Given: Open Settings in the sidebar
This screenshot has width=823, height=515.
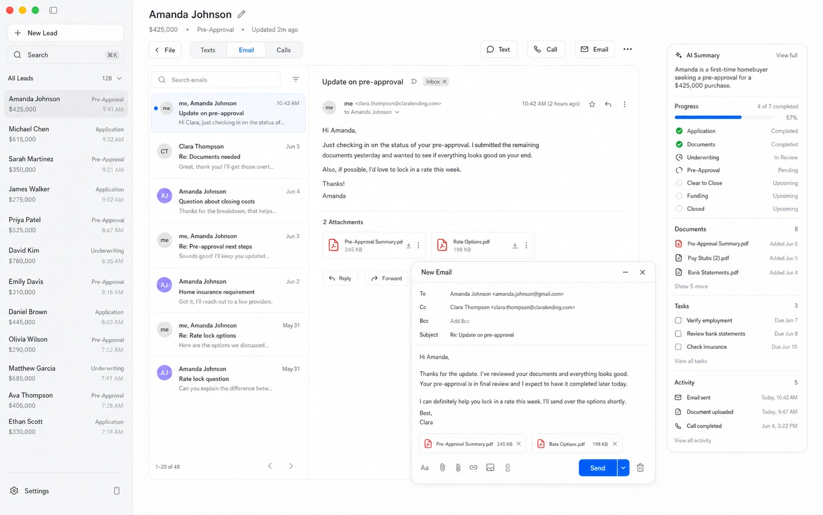Looking at the screenshot, I should click(x=30, y=491).
